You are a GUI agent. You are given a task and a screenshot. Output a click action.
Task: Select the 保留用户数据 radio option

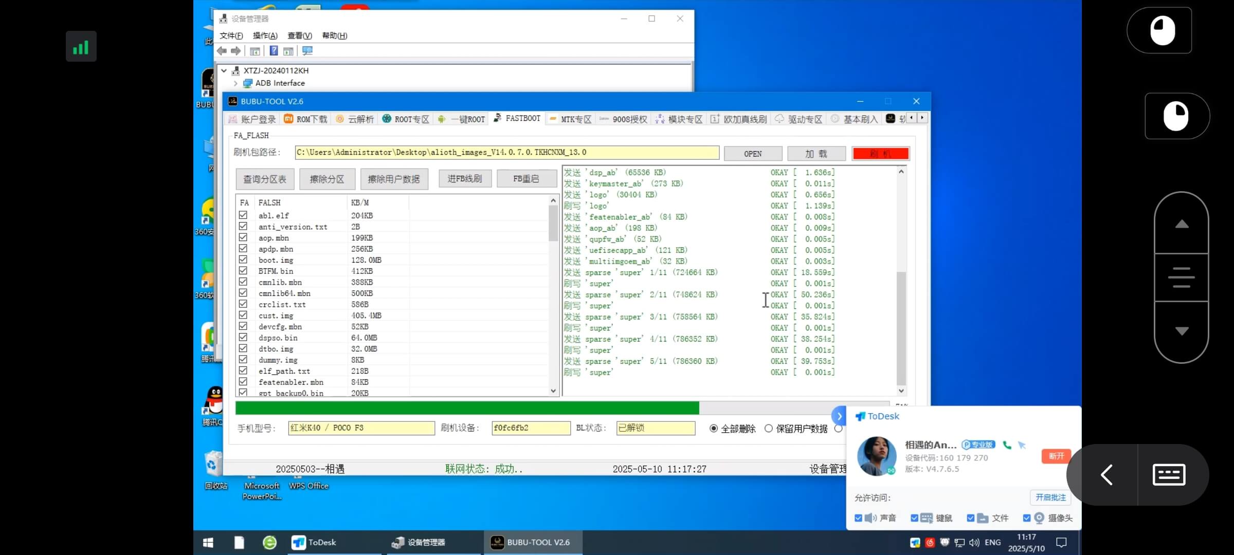pos(769,429)
